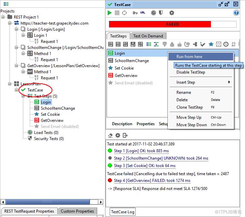Collapse the GetOverview resource node

pyautogui.click(x=16, y=65)
